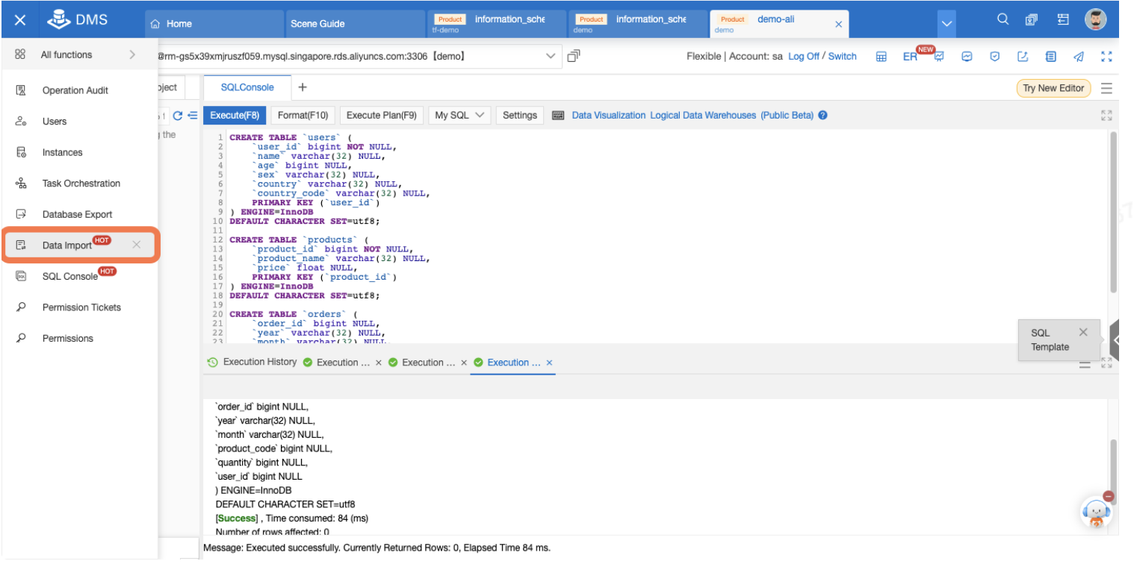
Task: Open the ER diagram tool
Action: point(909,56)
